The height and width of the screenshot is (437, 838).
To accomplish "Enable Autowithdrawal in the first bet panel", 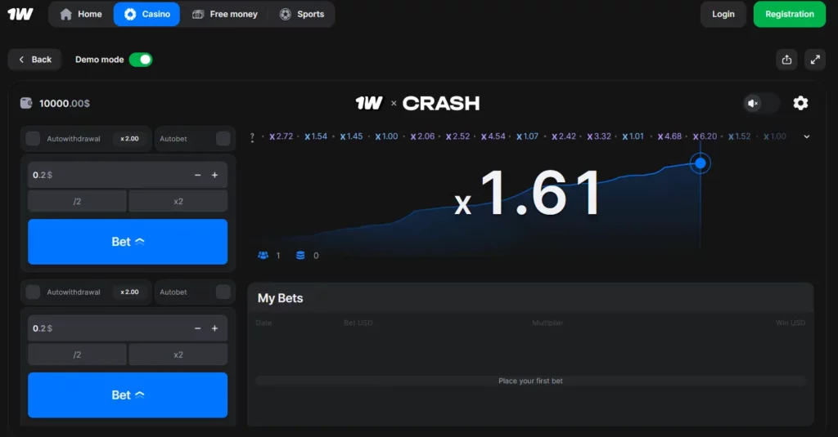I will [x=33, y=139].
